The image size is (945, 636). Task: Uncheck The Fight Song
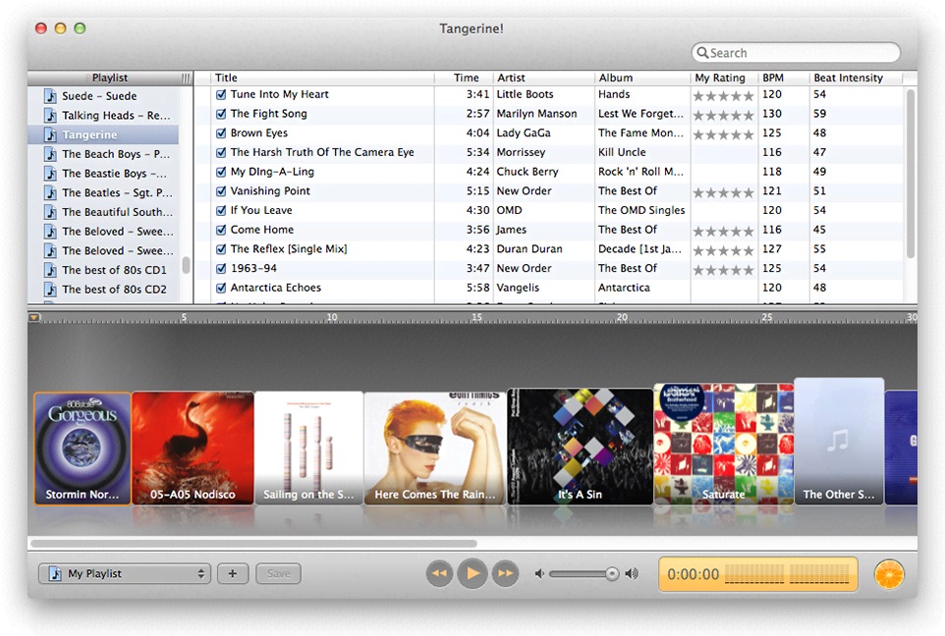pos(221,114)
